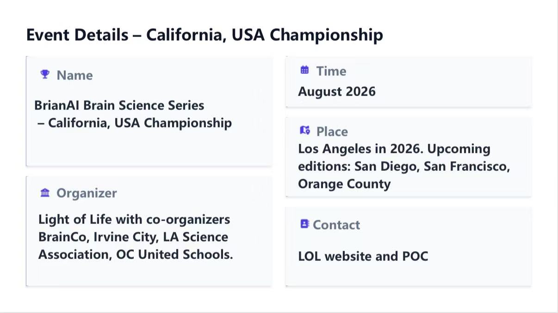Click the contact card icon beside Contact
The width and height of the screenshot is (558, 313).
[x=304, y=224]
